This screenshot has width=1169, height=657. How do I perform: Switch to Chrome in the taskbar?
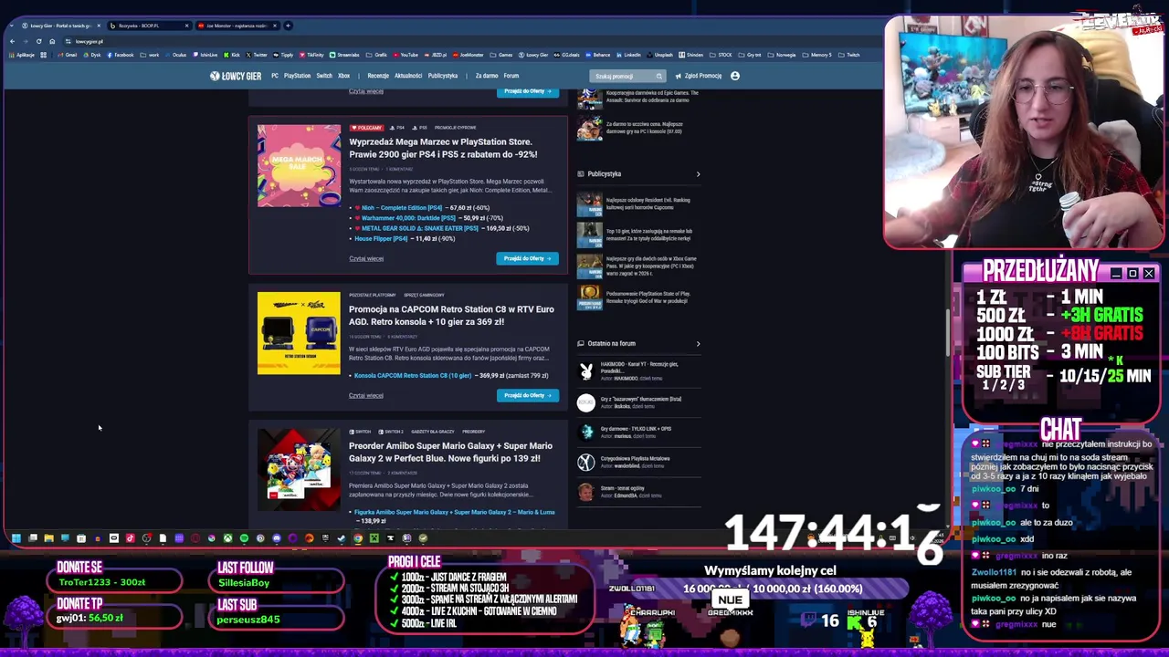pos(358,538)
